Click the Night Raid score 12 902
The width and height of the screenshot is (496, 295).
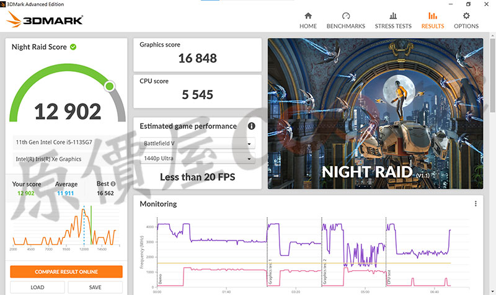68,112
